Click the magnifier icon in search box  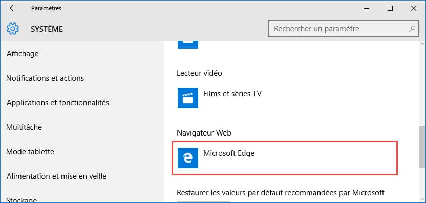(x=412, y=29)
